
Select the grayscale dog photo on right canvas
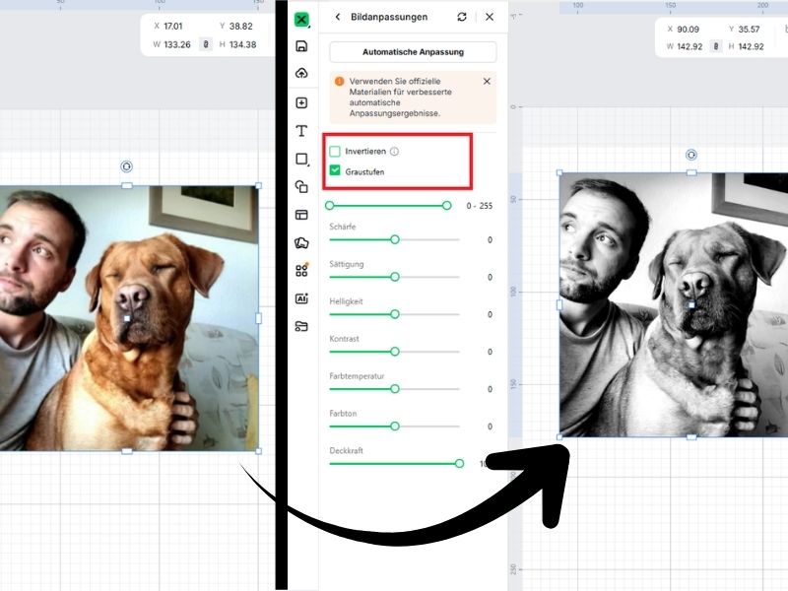(x=674, y=305)
